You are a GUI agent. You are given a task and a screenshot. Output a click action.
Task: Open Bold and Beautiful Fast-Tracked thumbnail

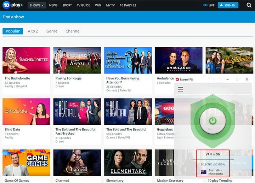point(77,111)
